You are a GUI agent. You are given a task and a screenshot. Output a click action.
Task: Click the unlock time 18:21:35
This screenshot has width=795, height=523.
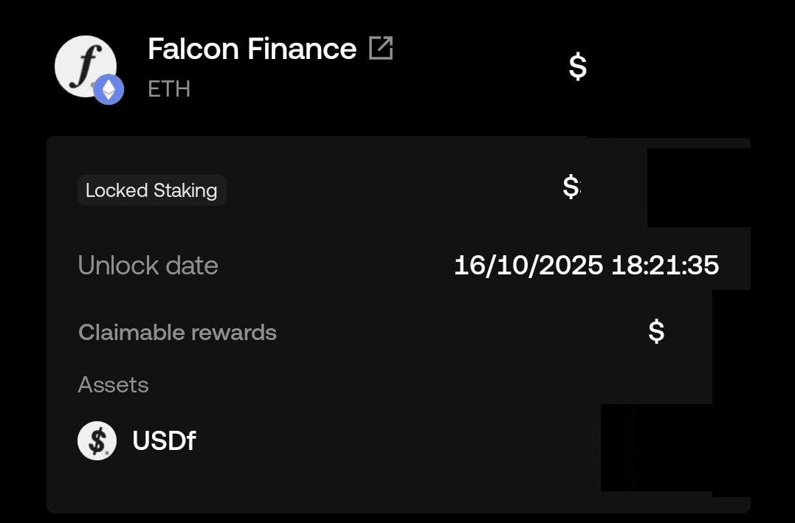(x=665, y=266)
